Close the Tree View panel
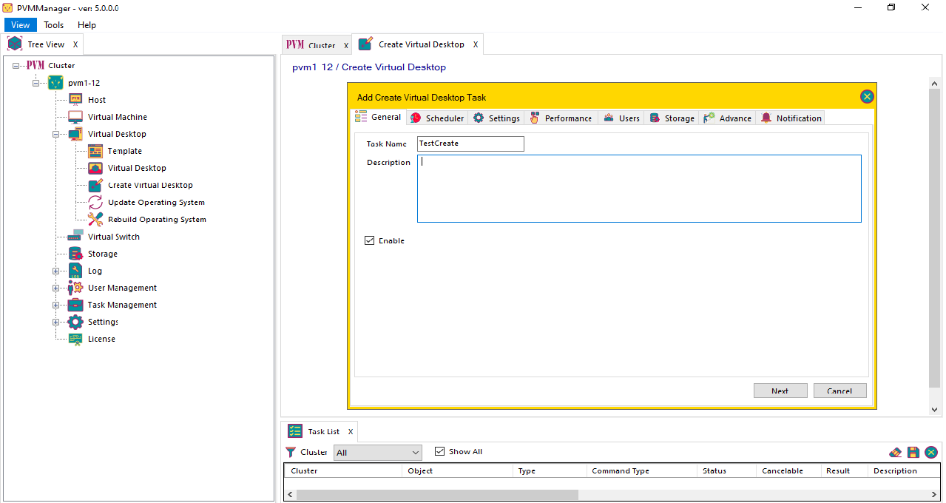 pyautogui.click(x=75, y=44)
